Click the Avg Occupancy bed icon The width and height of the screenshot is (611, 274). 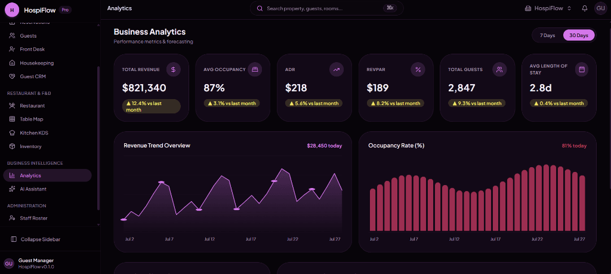255,70
